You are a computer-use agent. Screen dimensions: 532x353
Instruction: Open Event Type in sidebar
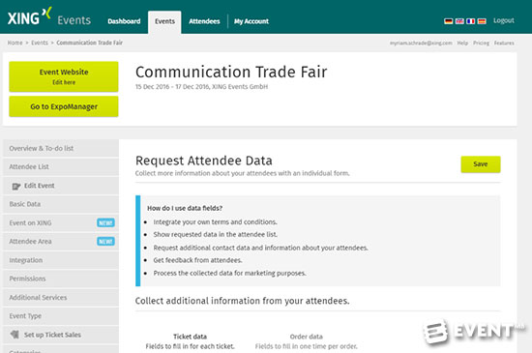click(x=61, y=316)
